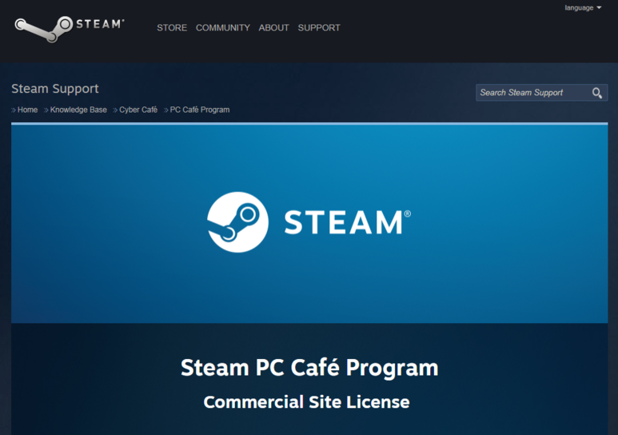Click PC Café Program breadcrumb
The width and height of the screenshot is (618, 435).
coord(200,110)
